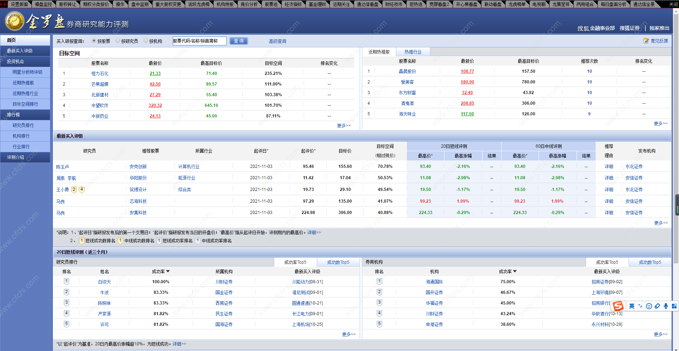
Task: Switch to the 热推行业 tab
Action: [x=413, y=52]
